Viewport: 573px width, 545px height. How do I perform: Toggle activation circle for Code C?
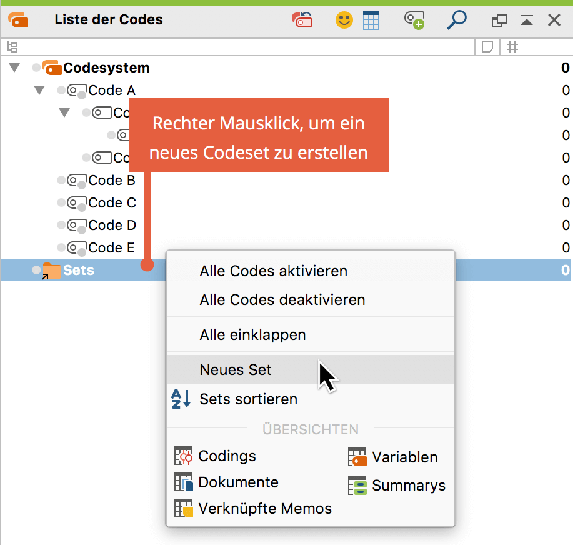tap(61, 202)
